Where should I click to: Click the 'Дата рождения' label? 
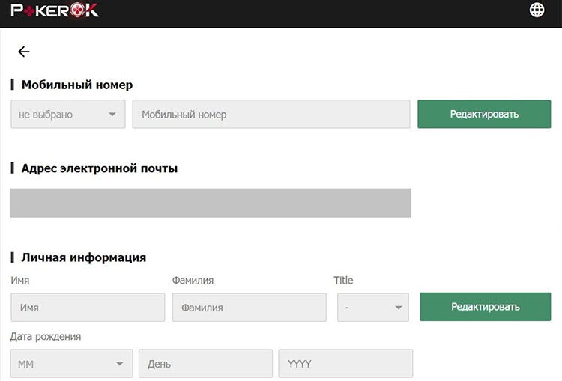(46, 337)
